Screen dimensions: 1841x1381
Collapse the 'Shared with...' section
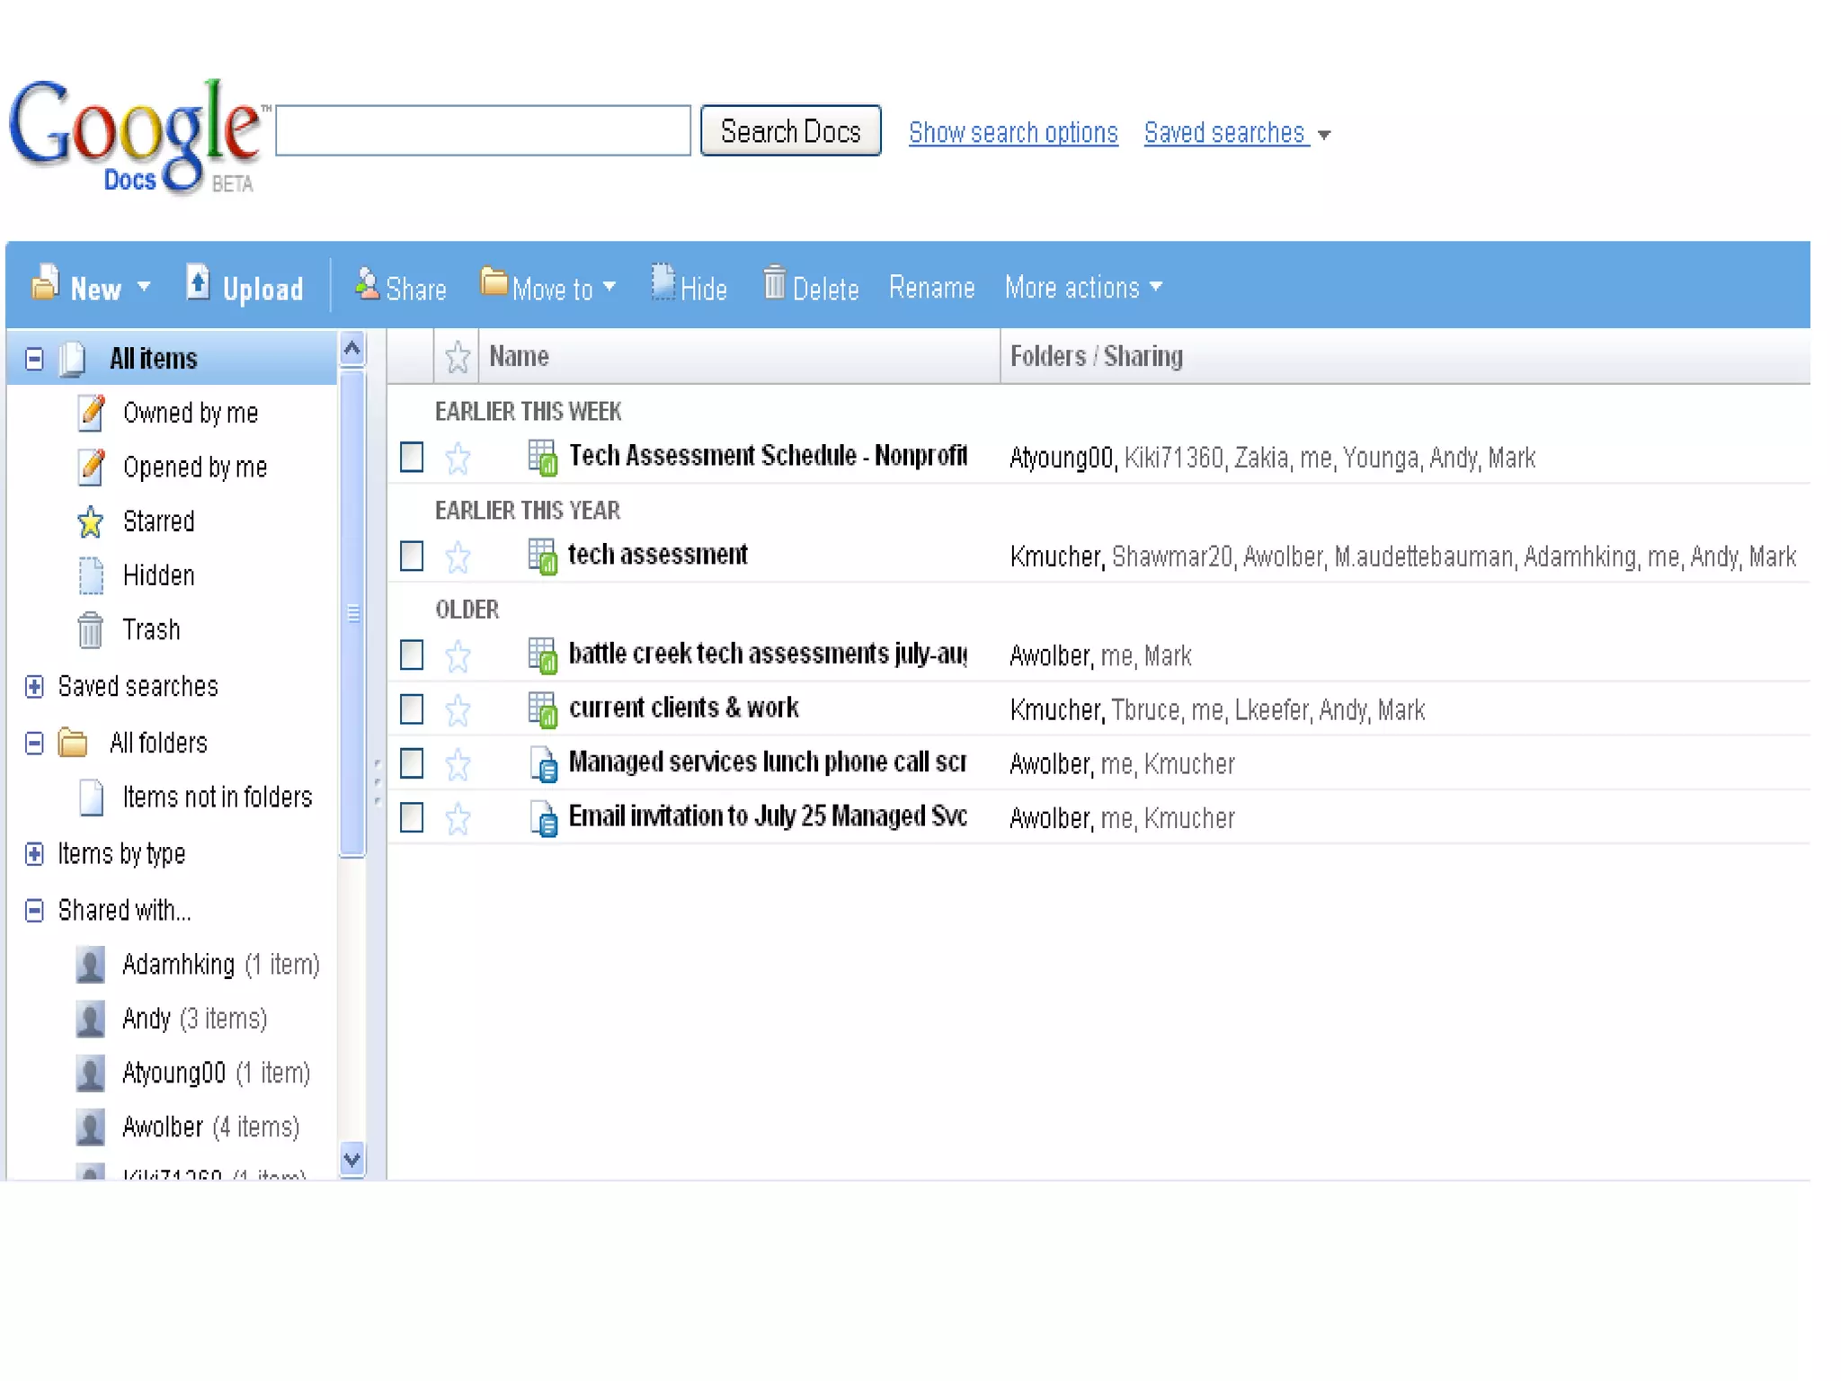point(34,911)
